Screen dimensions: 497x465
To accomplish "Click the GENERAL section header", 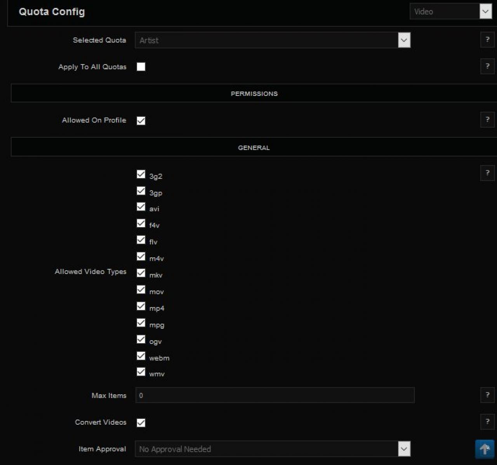I will point(254,147).
